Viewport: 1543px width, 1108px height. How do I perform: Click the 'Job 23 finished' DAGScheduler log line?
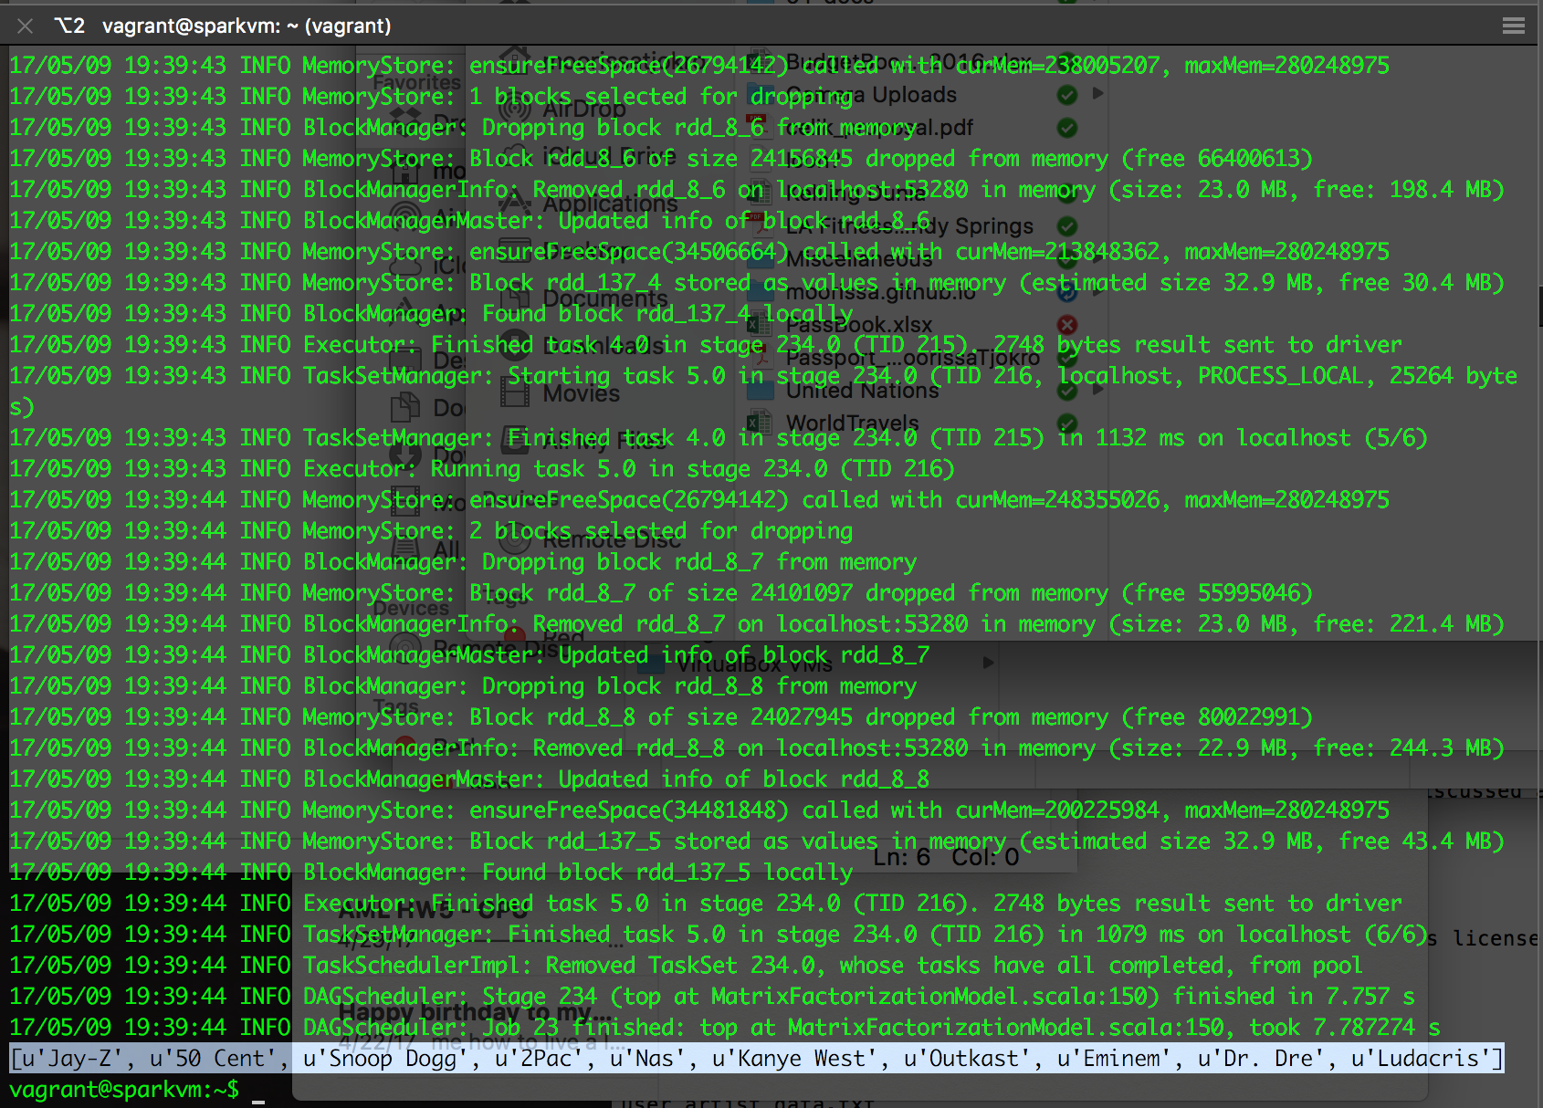725,1027
